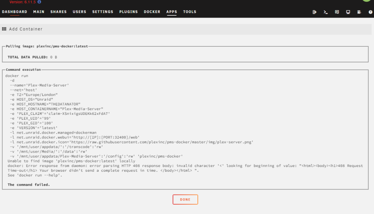Click the Add Container grid icon

pos(4,29)
